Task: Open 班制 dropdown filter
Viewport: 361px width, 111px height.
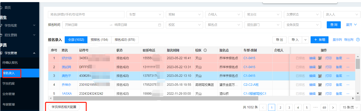Action: (184, 14)
